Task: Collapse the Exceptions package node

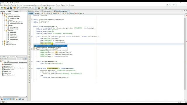Action: (x=5, y=20)
